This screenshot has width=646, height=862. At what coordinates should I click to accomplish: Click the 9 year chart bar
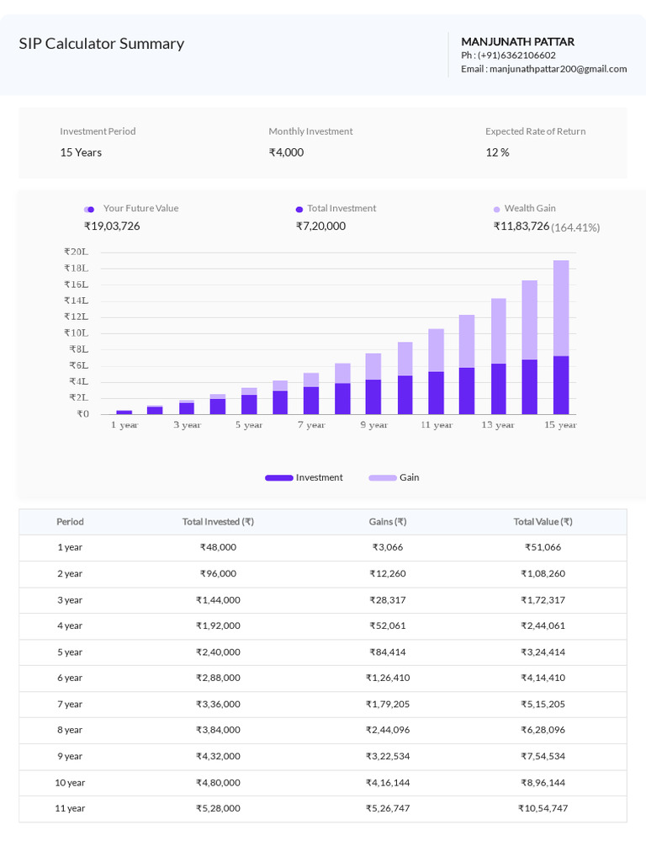coord(373,384)
